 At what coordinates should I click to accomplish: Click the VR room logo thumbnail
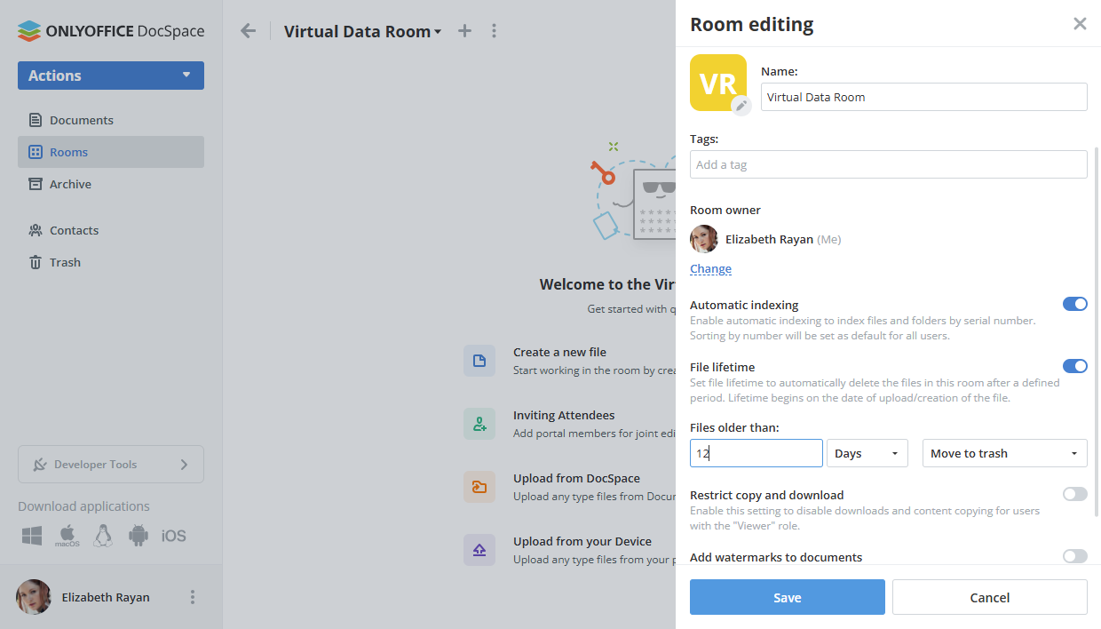pyautogui.click(x=718, y=83)
